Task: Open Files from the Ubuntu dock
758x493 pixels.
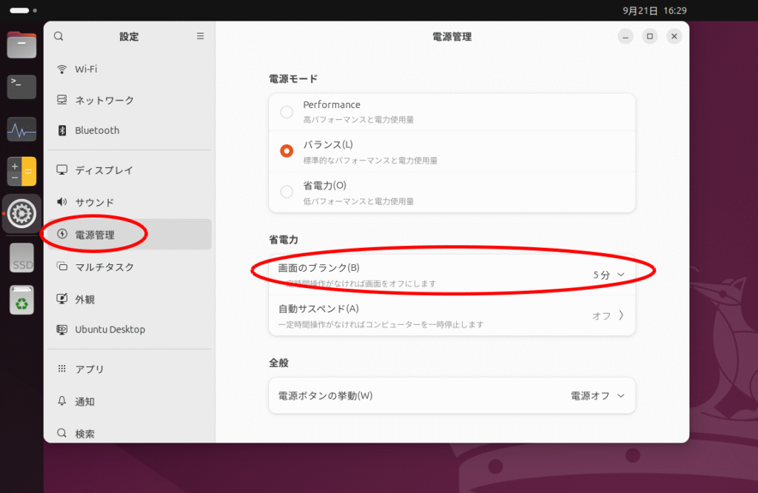Action: pyautogui.click(x=21, y=45)
